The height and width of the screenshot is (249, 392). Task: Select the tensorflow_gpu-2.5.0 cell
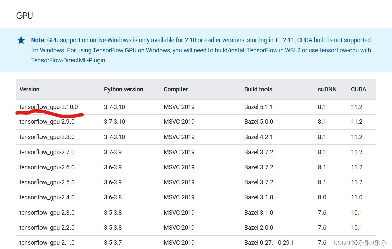47,182
